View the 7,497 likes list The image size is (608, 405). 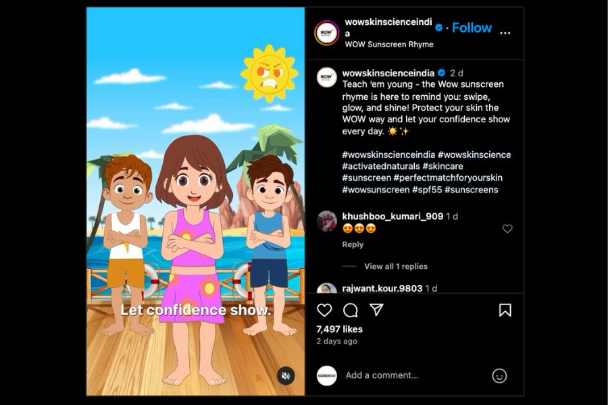(x=339, y=329)
